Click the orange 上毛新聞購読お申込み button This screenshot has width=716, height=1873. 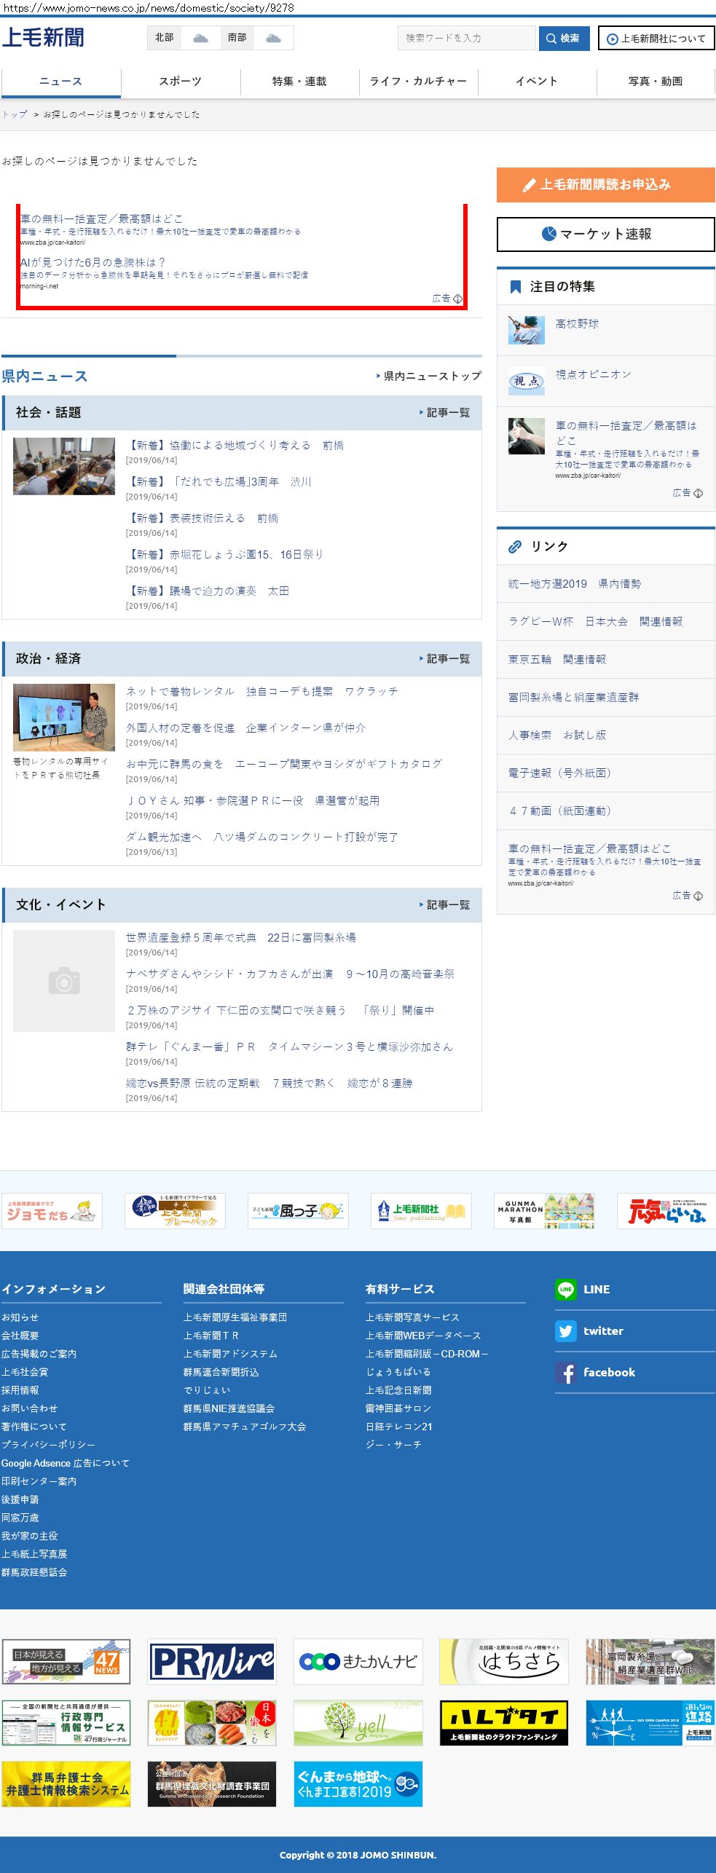(605, 185)
